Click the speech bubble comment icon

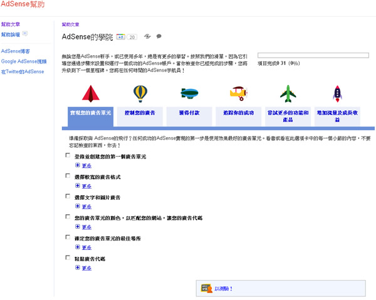(159, 37)
